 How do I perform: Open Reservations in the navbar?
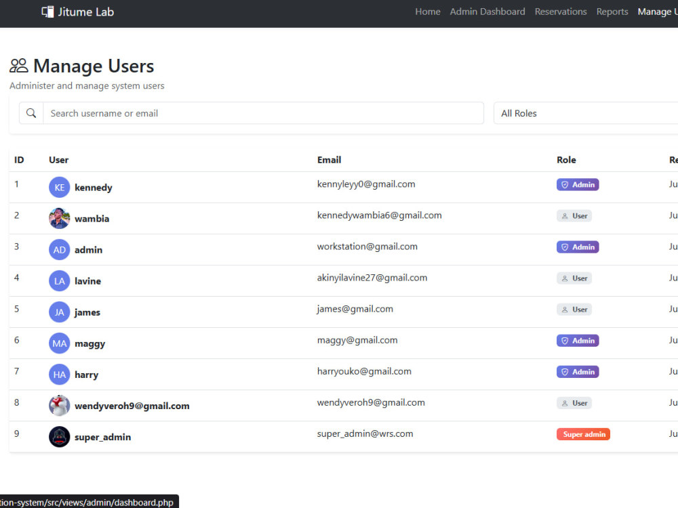pyautogui.click(x=561, y=12)
